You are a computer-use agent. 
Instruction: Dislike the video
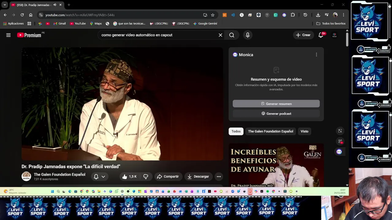[x=146, y=177]
